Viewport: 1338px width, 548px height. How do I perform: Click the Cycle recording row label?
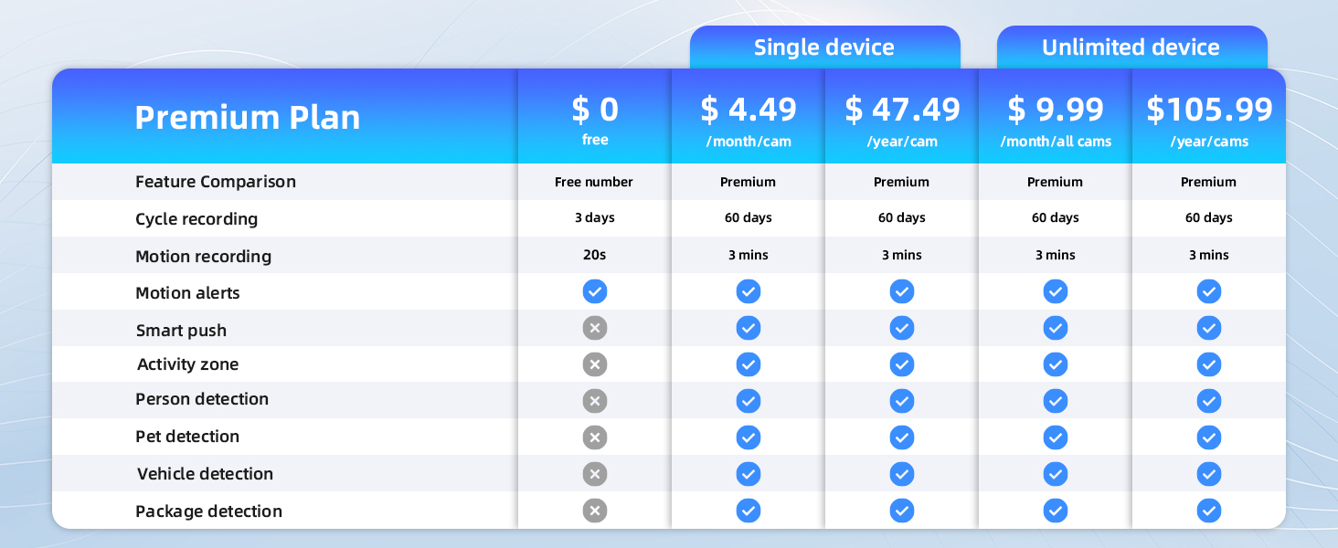[196, 219]
